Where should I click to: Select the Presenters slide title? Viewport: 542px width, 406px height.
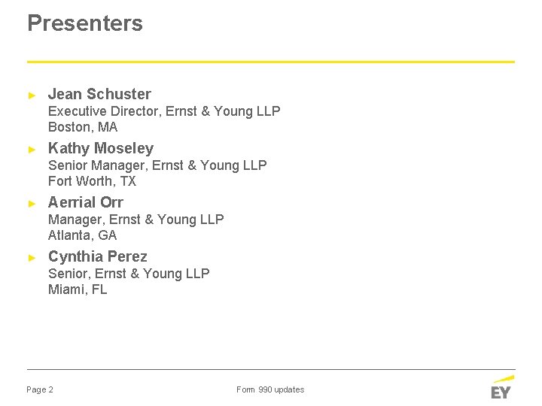(84, 23)
